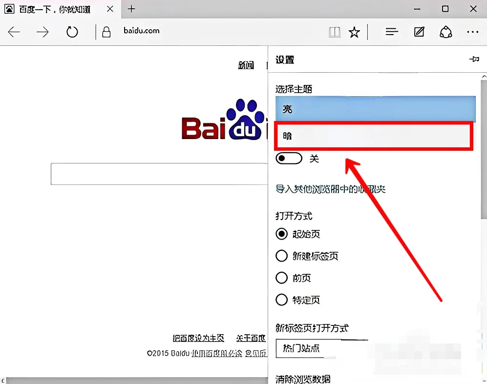Add this page to favorites with the star
This screenshot has width=487, height=384.
coord(354,32)
